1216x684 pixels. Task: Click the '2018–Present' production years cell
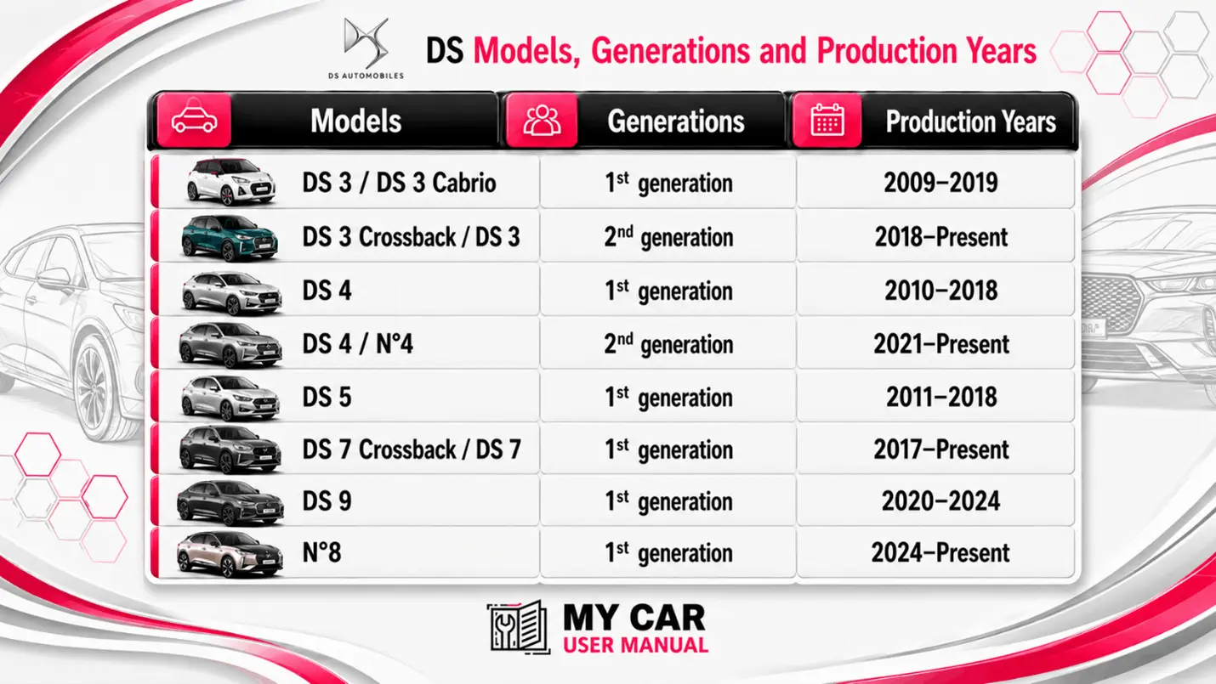pyautogui.click(x=936, y=236)
